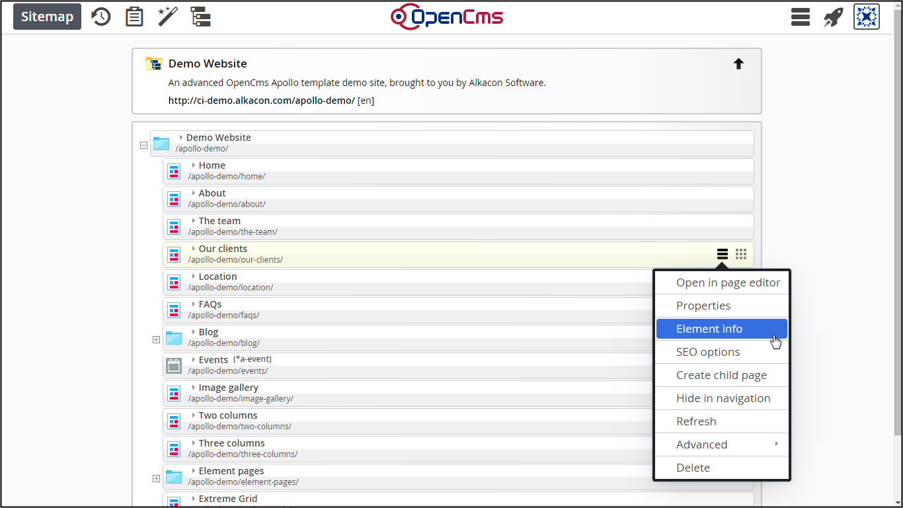Open SEO options from menu
The width and height of the screenshot is (903, 508).
(722, 352)
